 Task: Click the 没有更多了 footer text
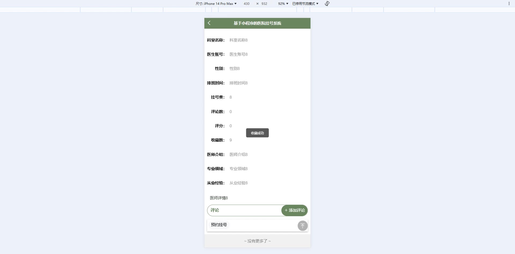[257, 241]
